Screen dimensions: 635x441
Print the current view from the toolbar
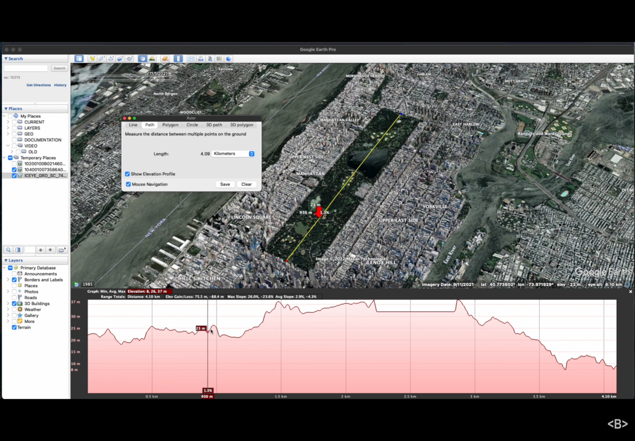pyautogui.click(x=201, y=59)
